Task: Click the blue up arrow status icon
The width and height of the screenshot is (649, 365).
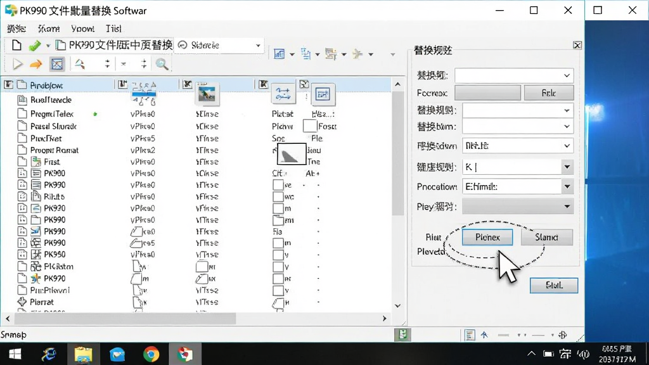Action: pos(484,335)
